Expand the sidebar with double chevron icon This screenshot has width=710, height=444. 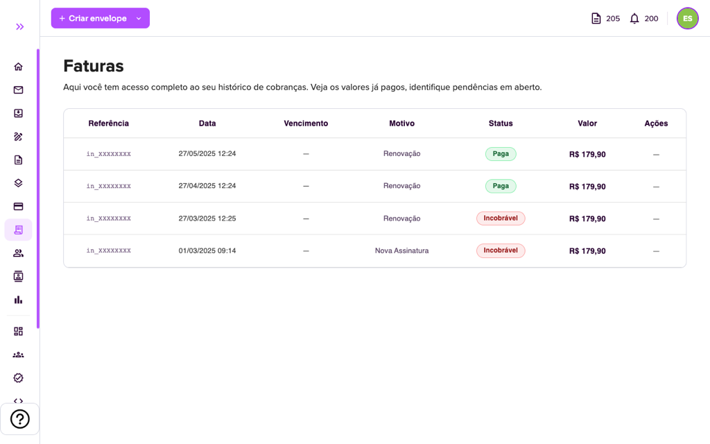pos(19,27)
